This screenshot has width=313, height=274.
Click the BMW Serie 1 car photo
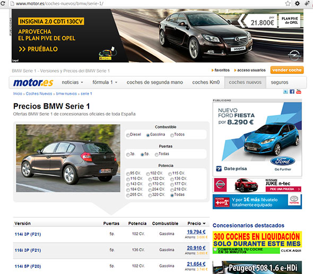click(x=68, y=158)
